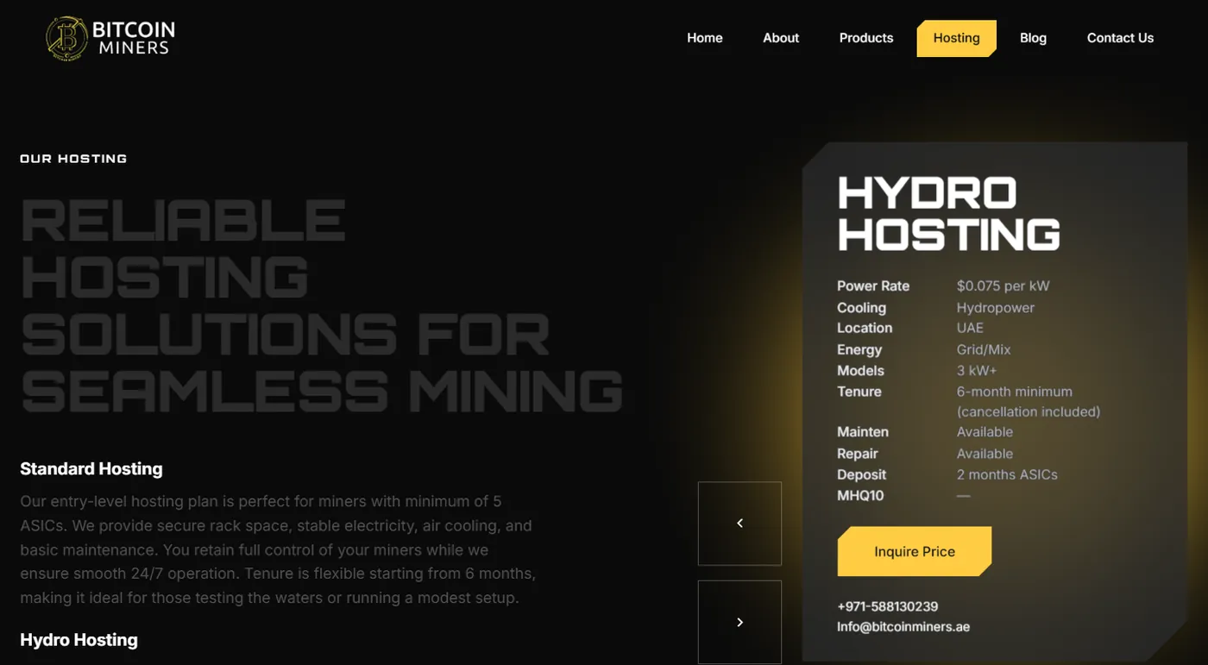Click the Standard Hosting description paragraph
1208x665 pixels.
coord(278,549)
